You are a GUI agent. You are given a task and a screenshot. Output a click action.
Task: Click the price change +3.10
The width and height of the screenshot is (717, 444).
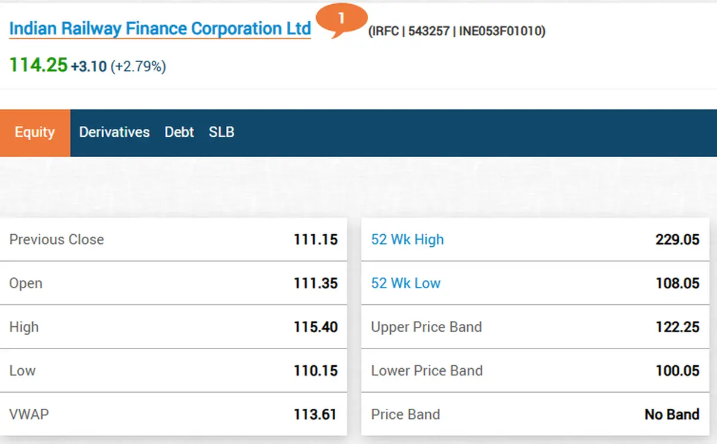tap(88, 67)
